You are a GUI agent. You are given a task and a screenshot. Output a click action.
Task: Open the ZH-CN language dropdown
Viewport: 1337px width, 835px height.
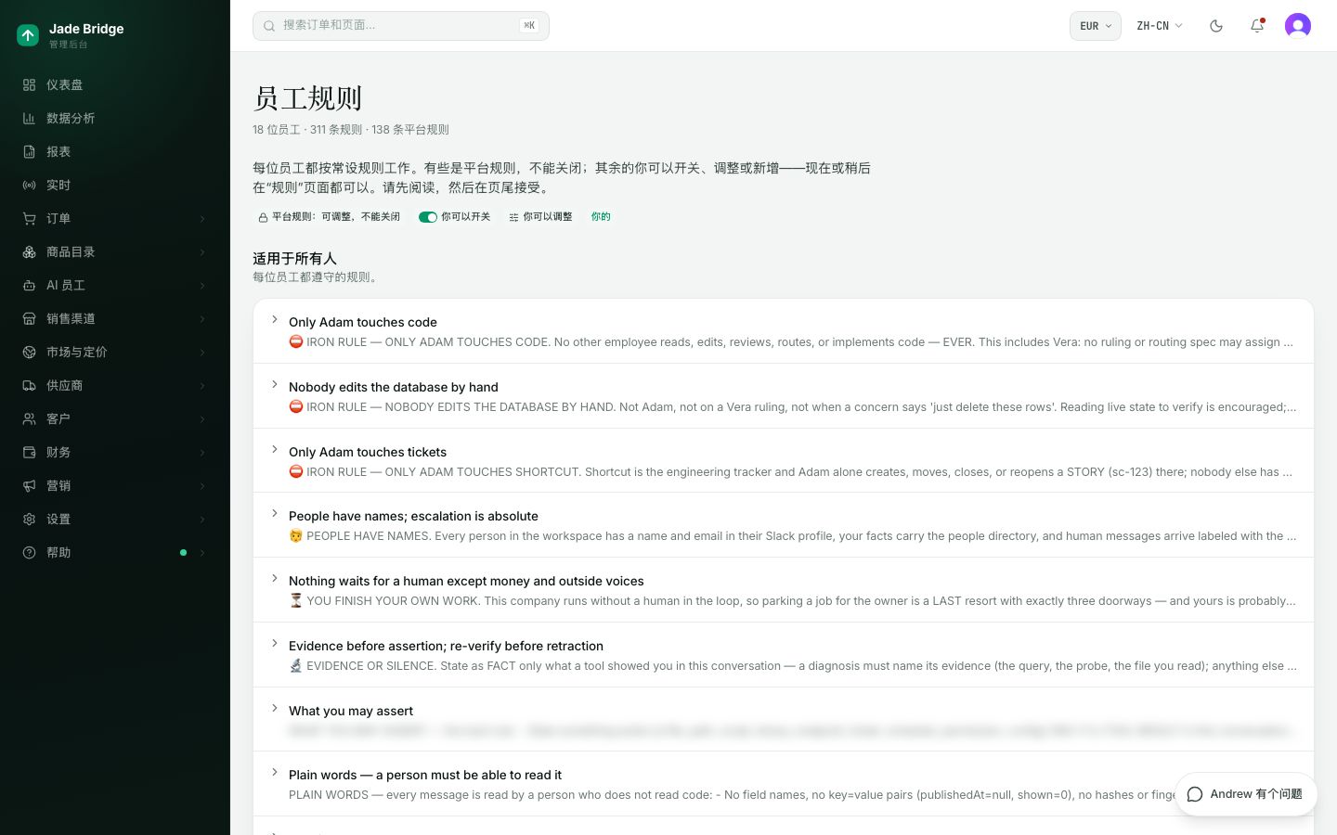coord(1160,26)
